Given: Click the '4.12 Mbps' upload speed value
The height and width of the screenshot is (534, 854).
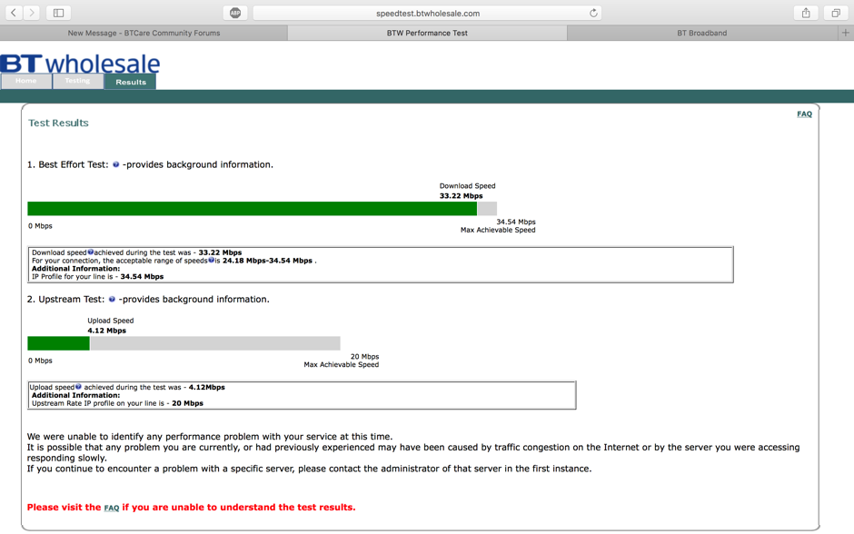Looking at the screenshot, I should point(107,331).
